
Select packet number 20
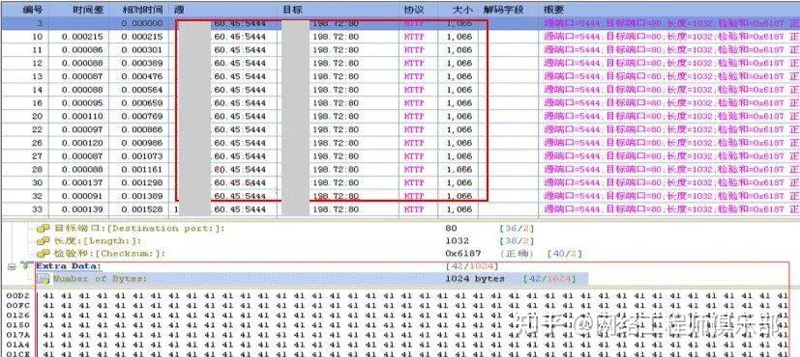coord(400,116)
